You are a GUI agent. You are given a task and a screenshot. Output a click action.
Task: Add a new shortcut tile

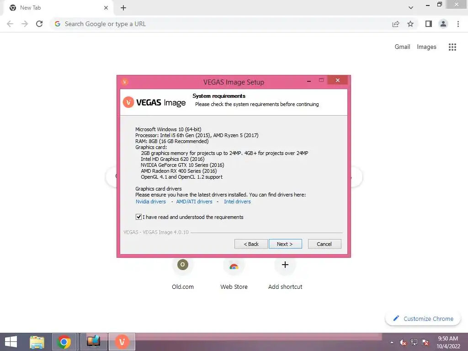click(x=285, y=273)
